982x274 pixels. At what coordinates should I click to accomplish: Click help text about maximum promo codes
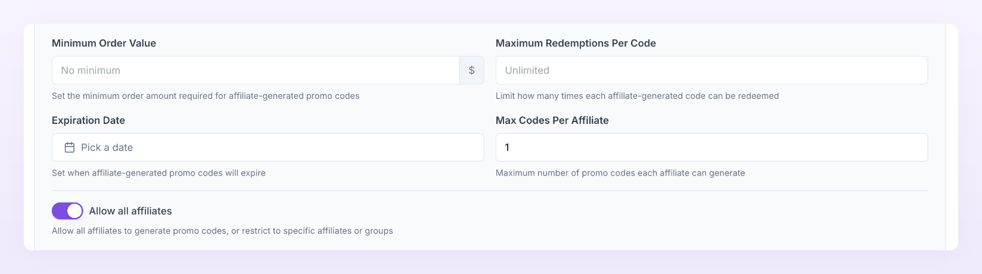point(620,173)
